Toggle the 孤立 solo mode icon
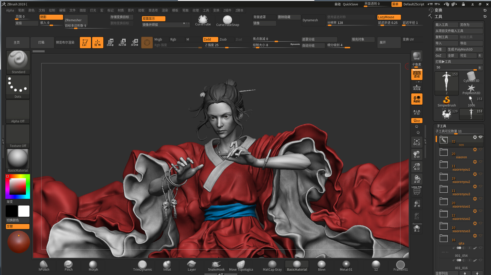The width and height of the screenshot is (491, 275). [417, 228]
